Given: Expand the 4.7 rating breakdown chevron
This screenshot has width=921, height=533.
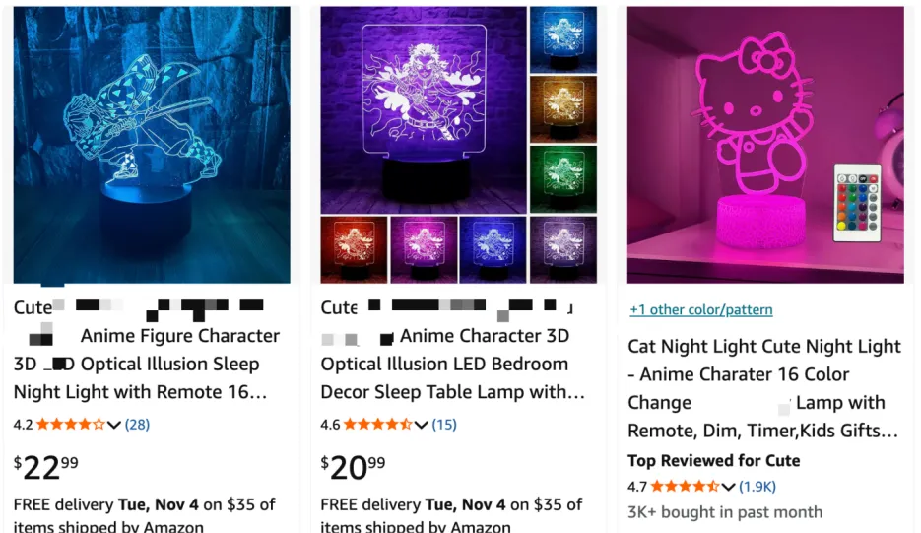Looking at the screenshot, I should click(728, 486).
